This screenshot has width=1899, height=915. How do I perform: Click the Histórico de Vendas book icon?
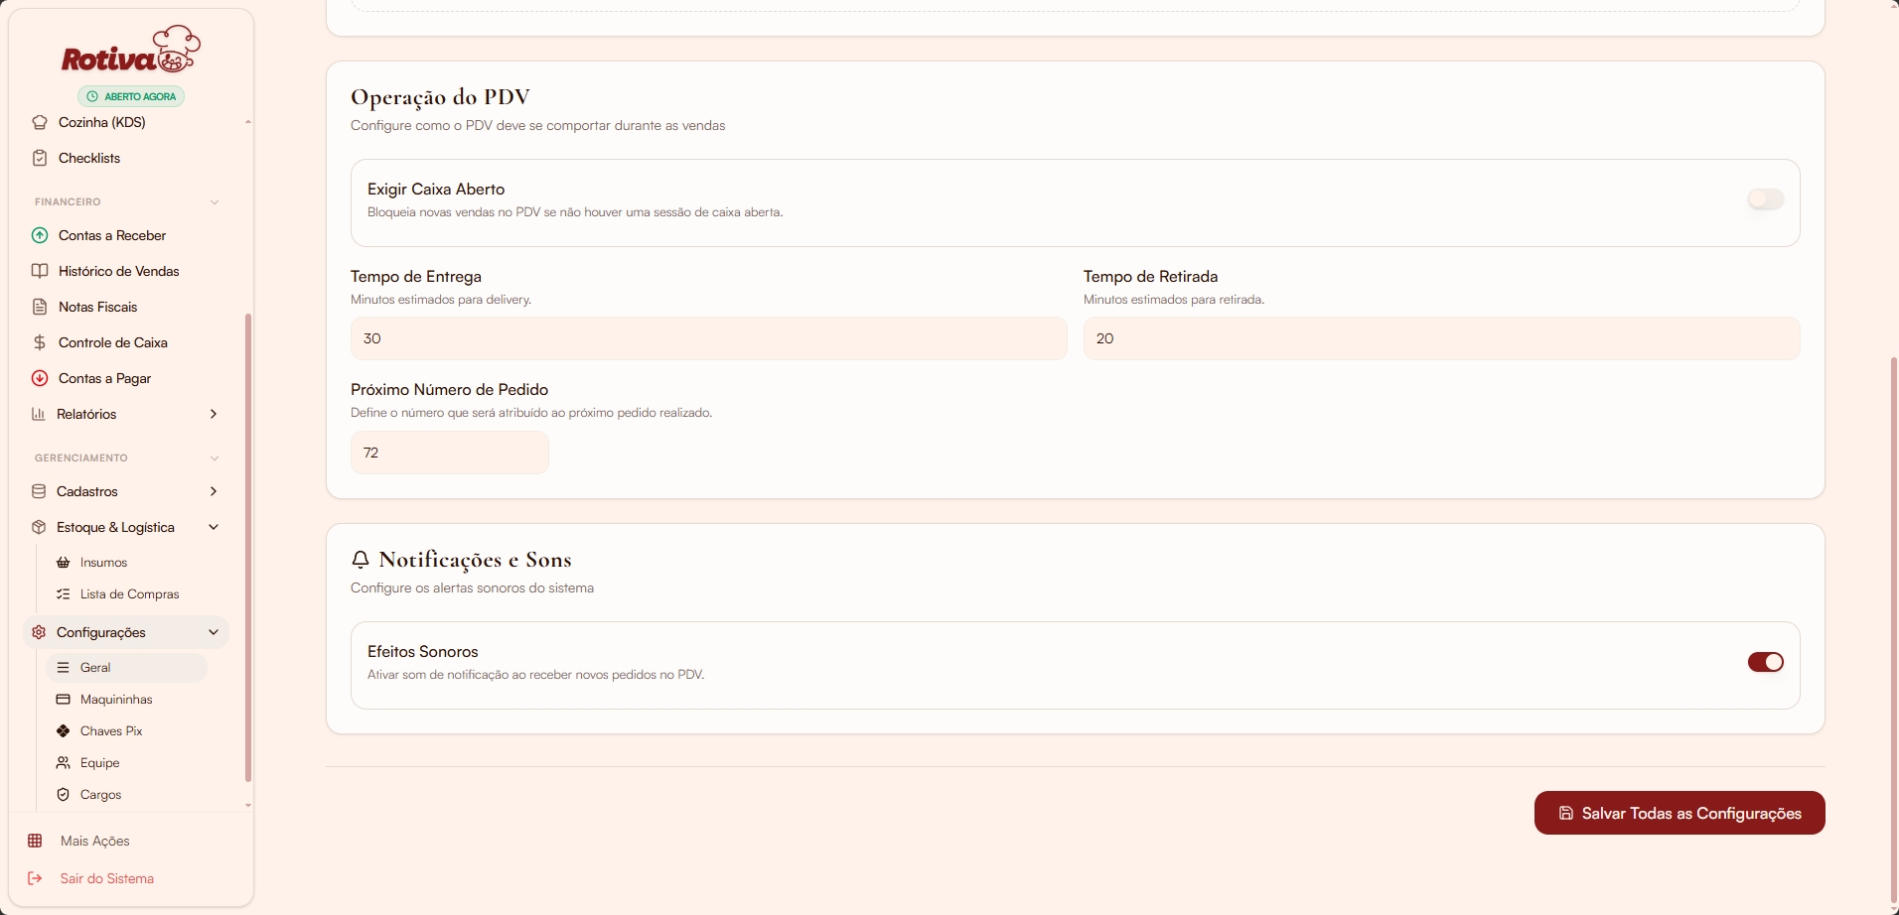[40, 271]
